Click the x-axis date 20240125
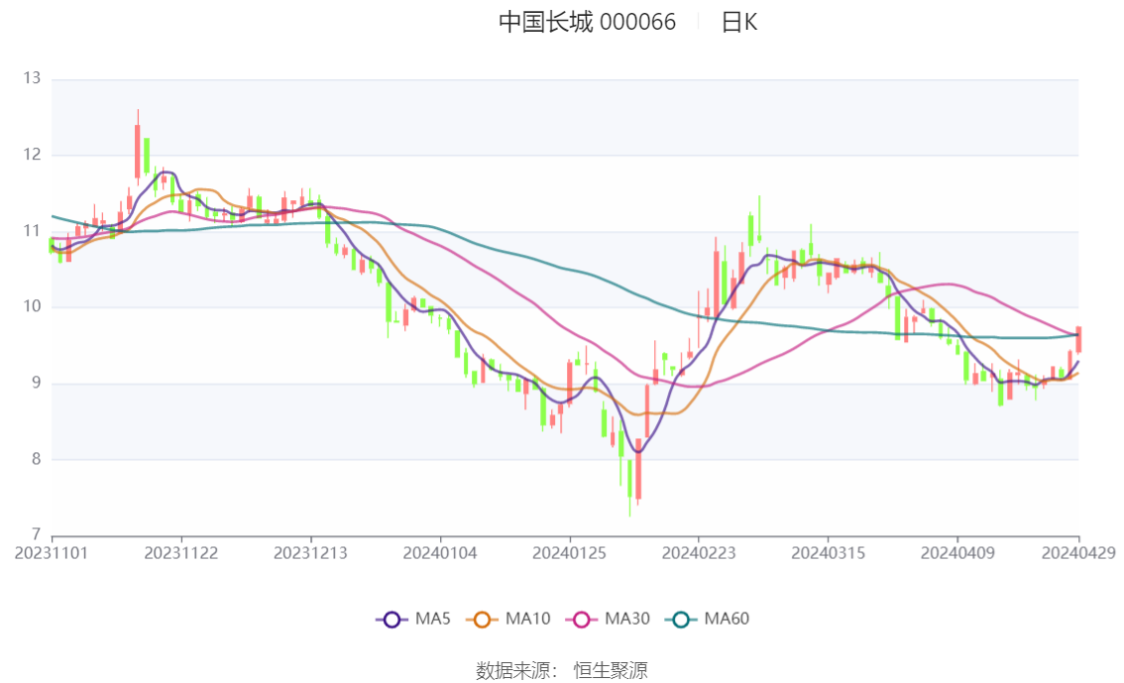The image size is (1124, 683). point(569,553)
